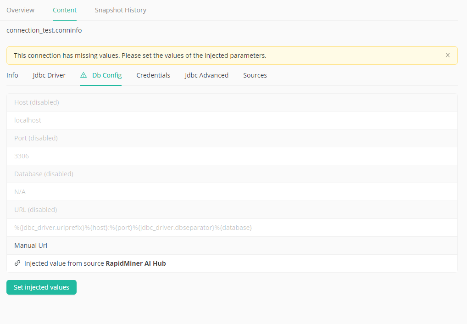467x324 pixels.
Task: Click the Host field showing localhost
Action: click(x=232, y=120)
